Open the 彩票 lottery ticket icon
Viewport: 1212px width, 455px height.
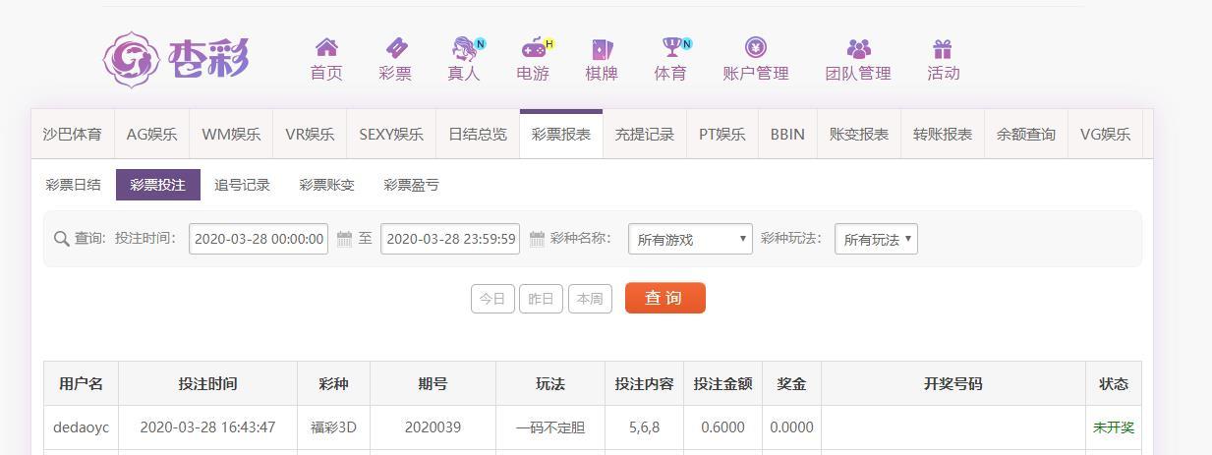point(395,47)
